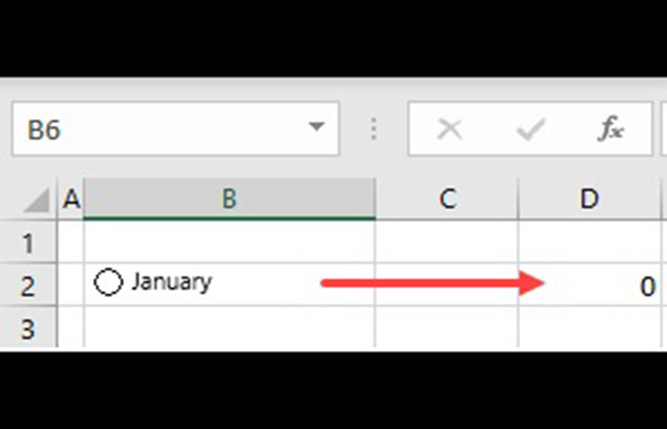This screenshot has width=667, height=429.
Task: Select column A header
Action: pyautogui.click(x=71, y=198)
